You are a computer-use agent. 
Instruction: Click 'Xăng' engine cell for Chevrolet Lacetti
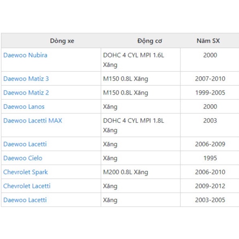(140, 186)
